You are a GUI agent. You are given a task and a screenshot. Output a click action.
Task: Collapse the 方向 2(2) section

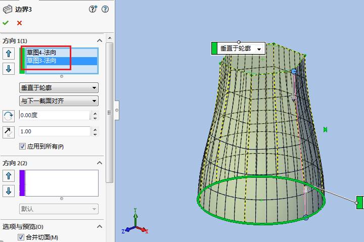[x=100, y=163]
